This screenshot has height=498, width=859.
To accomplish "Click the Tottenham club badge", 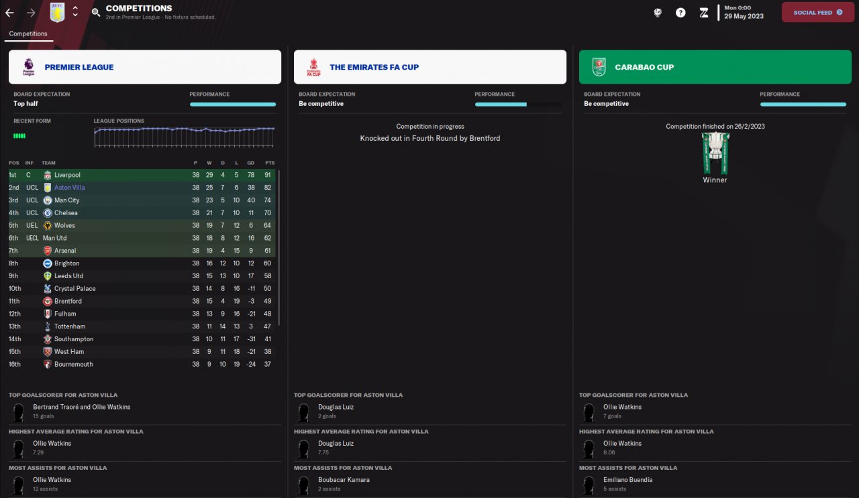I will click(x=48, y=326).
